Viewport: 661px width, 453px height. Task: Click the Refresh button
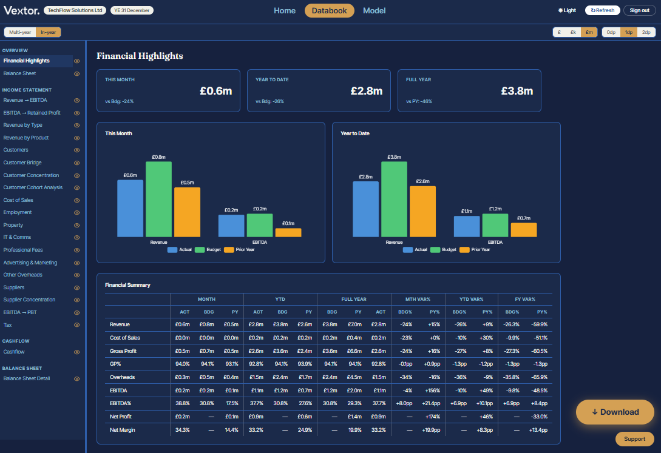(x=602, y=10)
